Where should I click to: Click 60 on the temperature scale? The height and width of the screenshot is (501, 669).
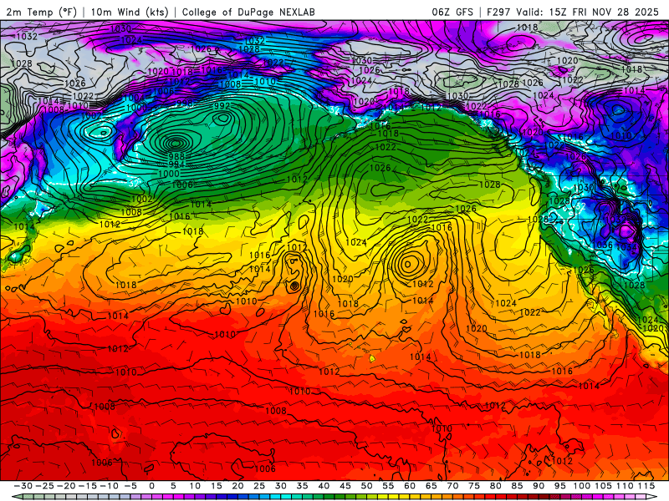(x=410, y=486)
